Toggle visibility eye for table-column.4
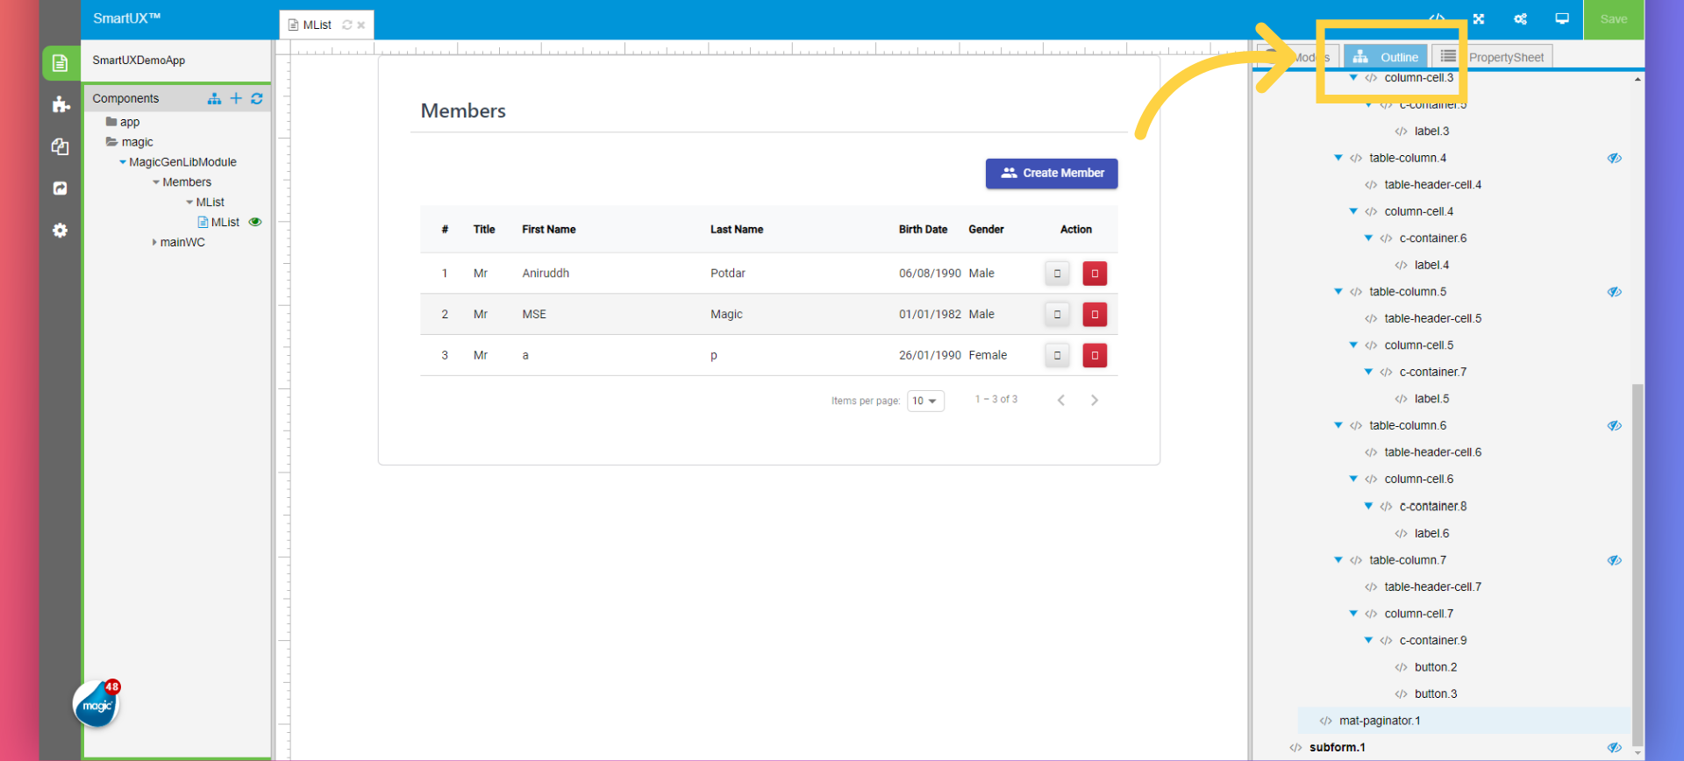This screenshot has width=1684, height=761. point(1614,159)
